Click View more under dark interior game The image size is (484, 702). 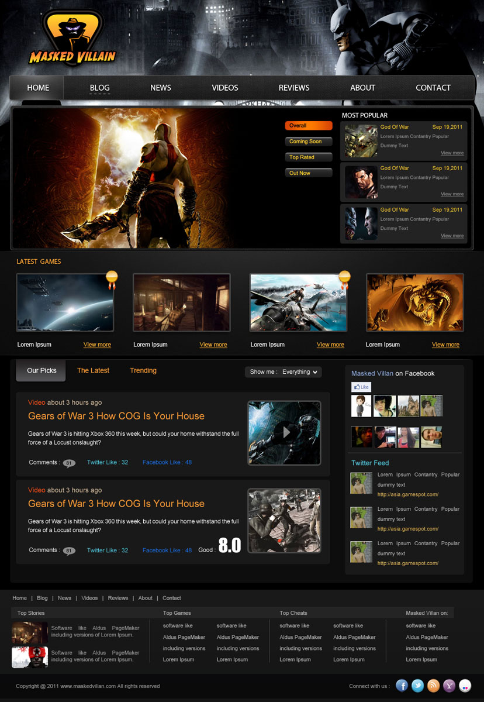coord(213,345)
